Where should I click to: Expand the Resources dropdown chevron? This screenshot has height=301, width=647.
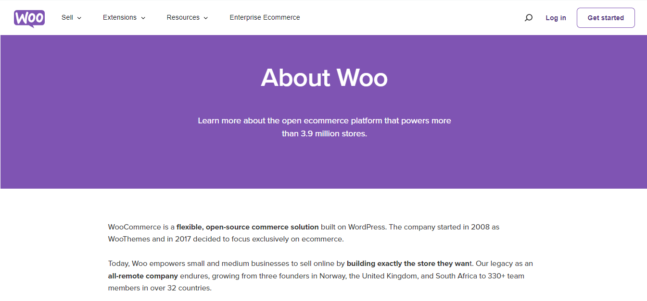pyautogui.click(x=206, y=18)
